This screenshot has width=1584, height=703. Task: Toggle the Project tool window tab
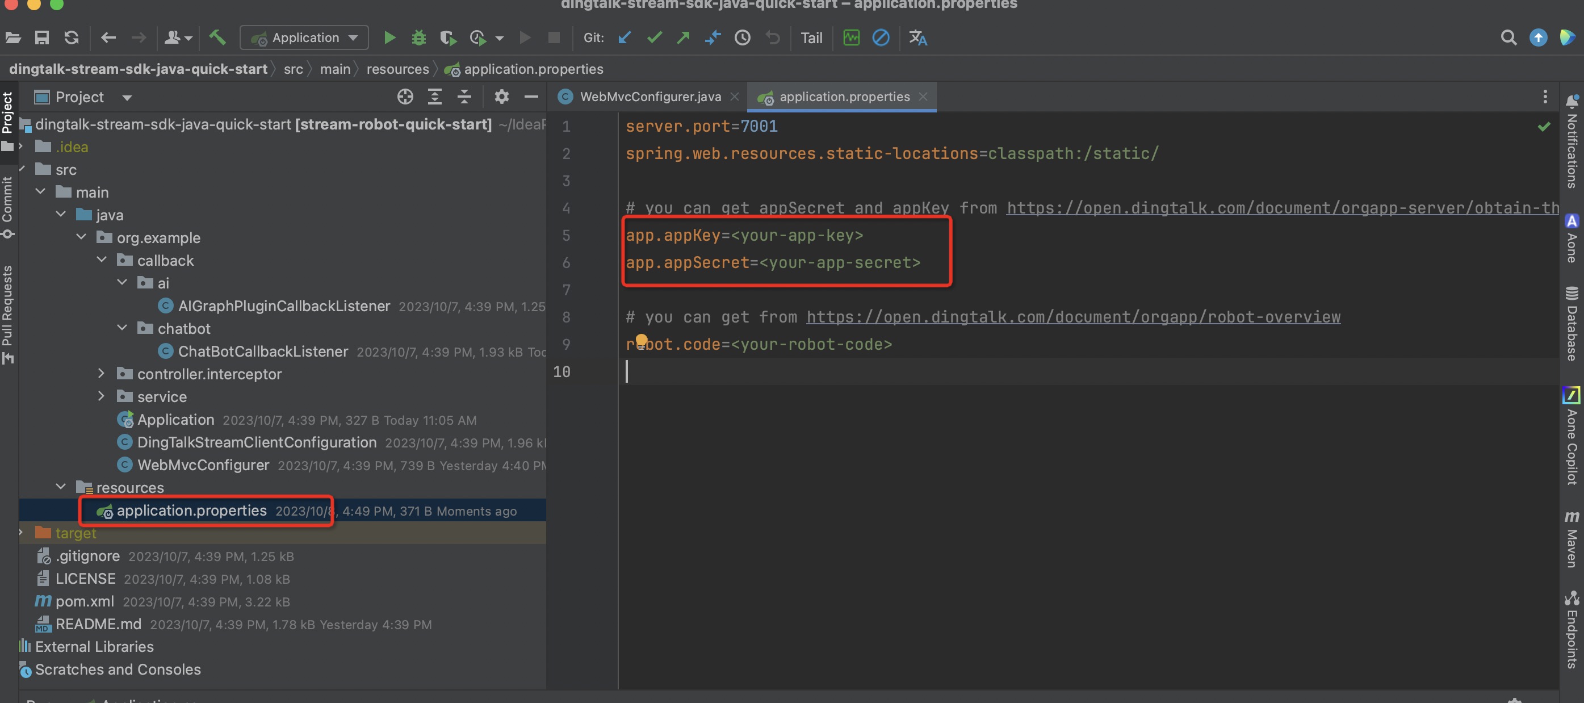(7, 120)
